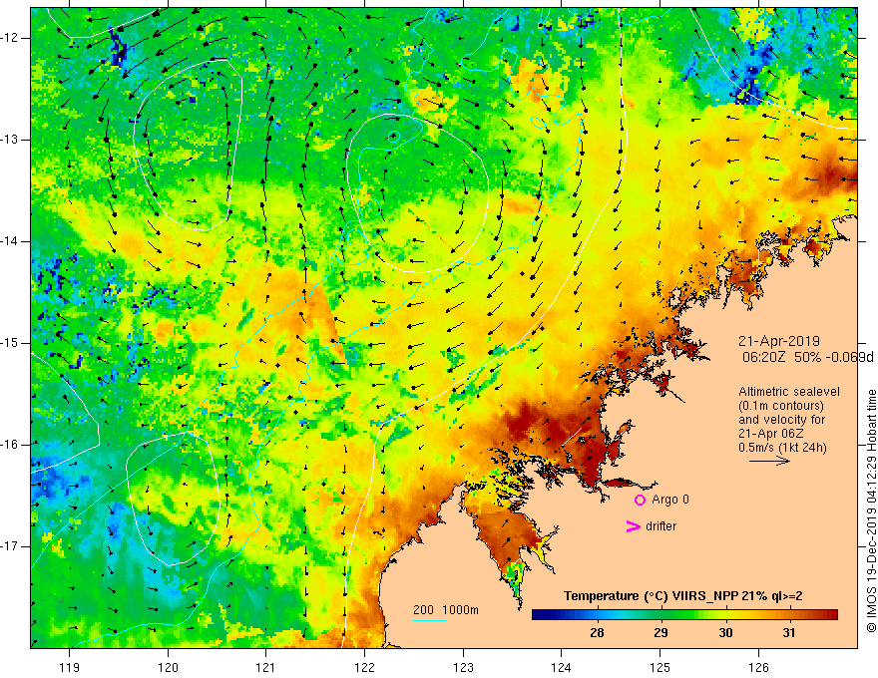Click the longitude axis label 125
The image size is (878, 678).
[660, 667]
